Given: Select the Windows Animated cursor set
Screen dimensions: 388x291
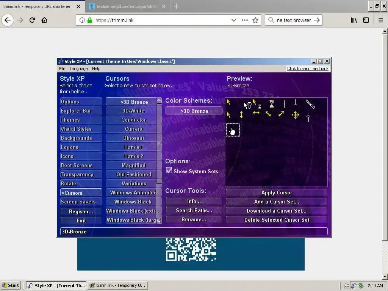Looking at the screenshot, I should (x=131, y=192).
